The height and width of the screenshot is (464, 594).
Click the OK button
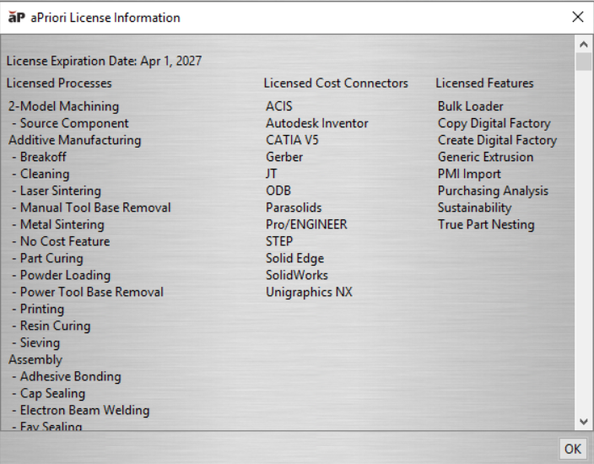[x=572, y=449]
